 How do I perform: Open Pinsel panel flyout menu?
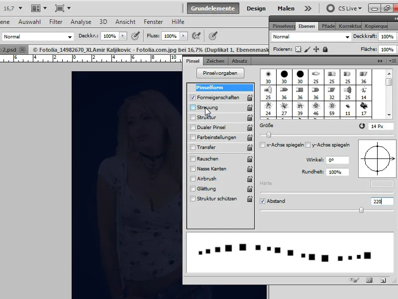tap(393, 61)
